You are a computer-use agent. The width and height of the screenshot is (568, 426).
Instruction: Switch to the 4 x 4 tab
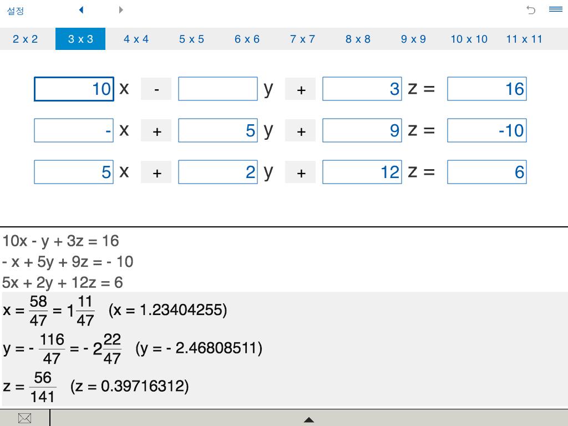[136, 39]
